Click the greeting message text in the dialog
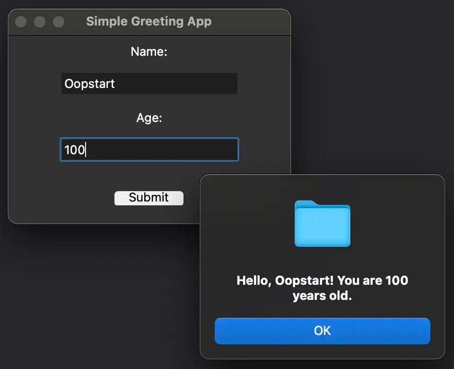This screenshot has height=369, width=454. point(322,288)
